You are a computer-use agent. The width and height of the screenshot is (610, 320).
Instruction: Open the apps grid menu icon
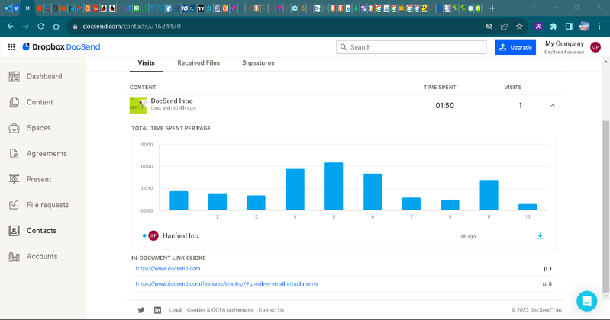tap(11, 47)
